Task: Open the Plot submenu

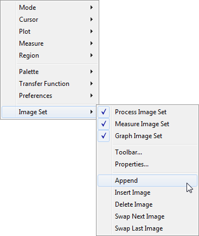Action: tap(49, 32)
